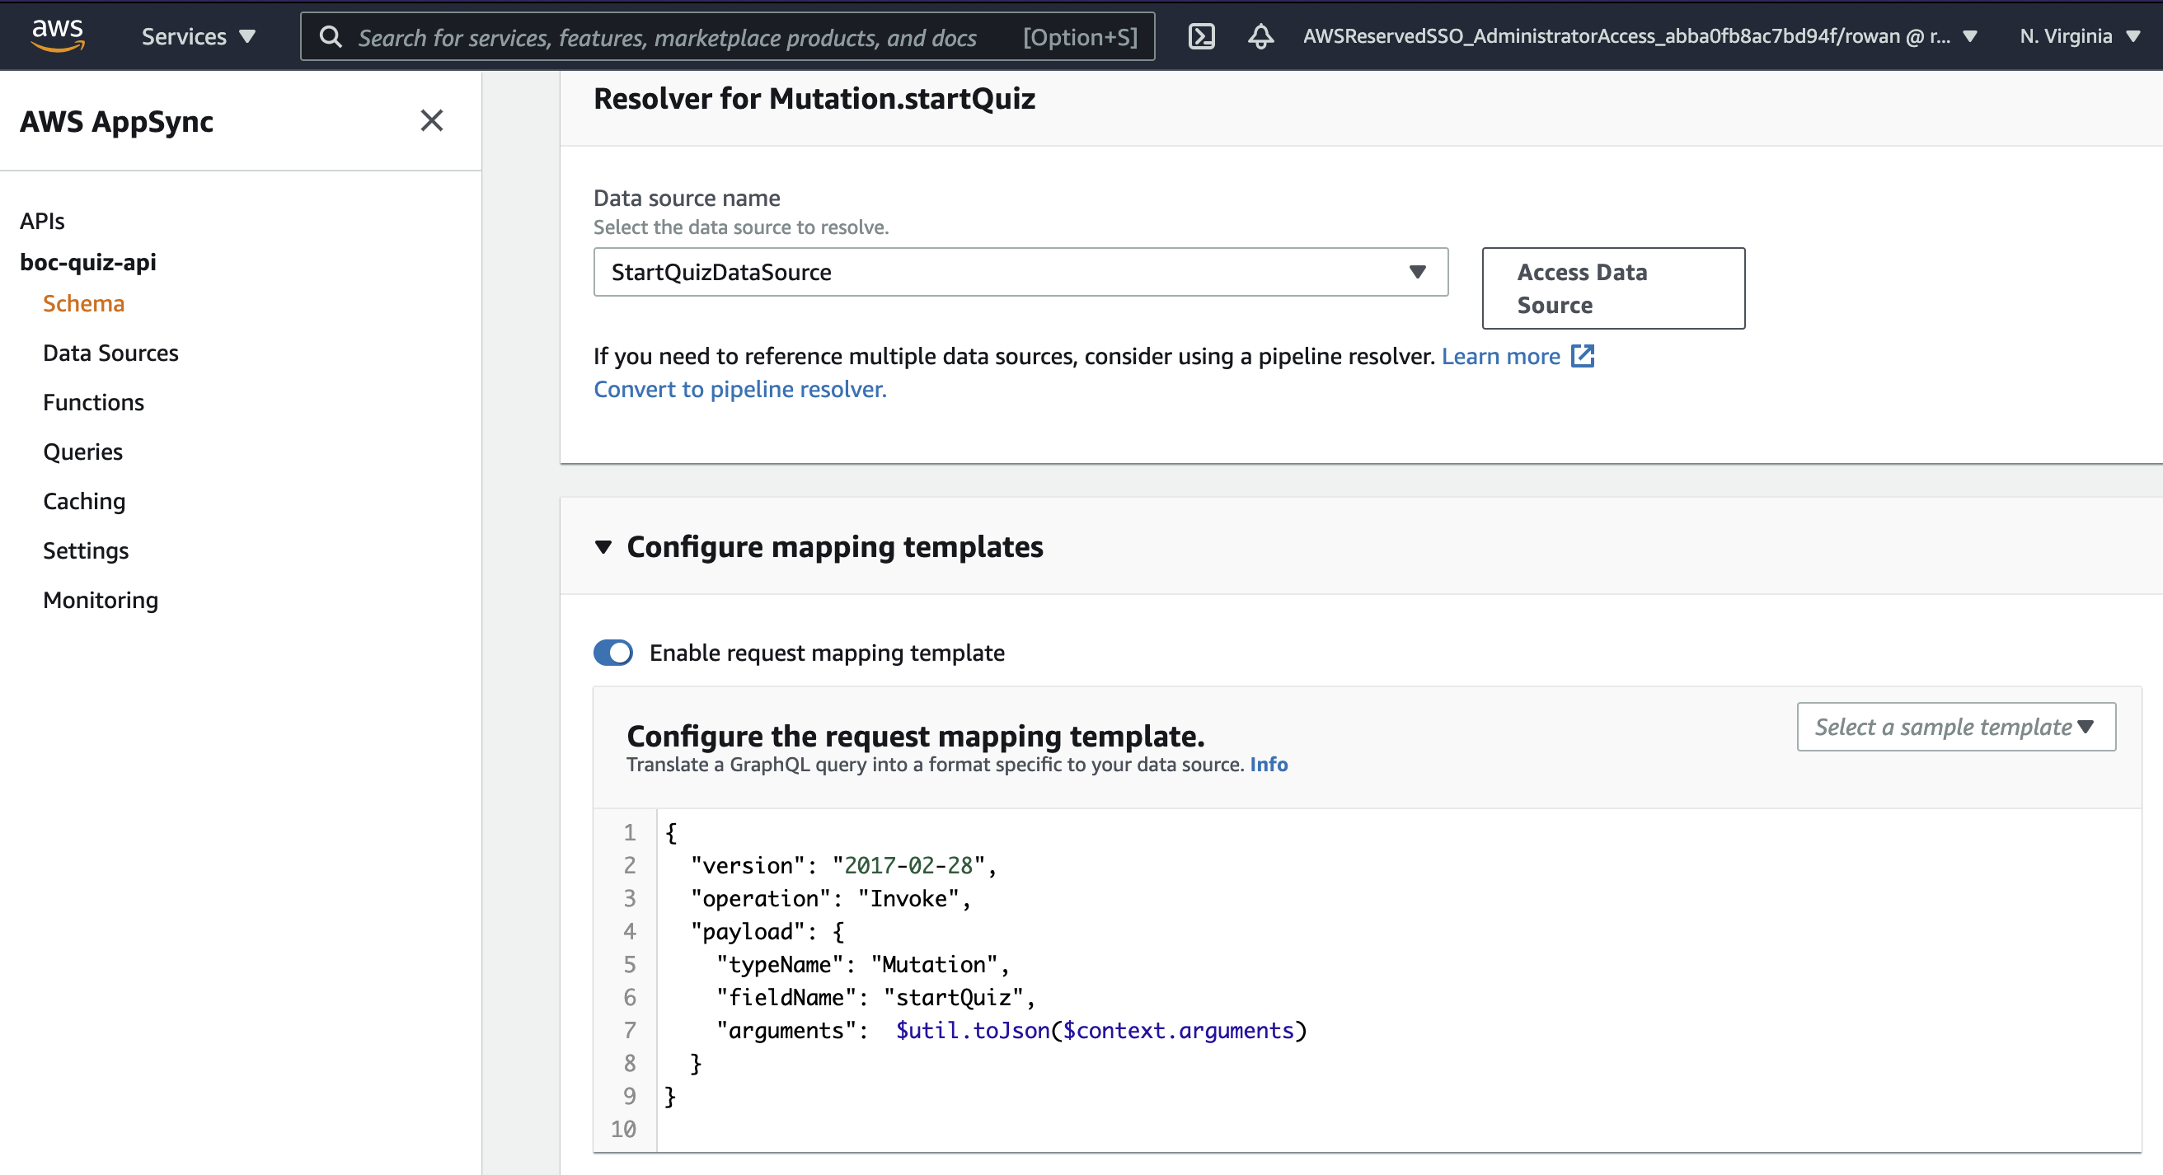
Task: Click the Info link for request mapping
Action: [x=1268, y=764]
